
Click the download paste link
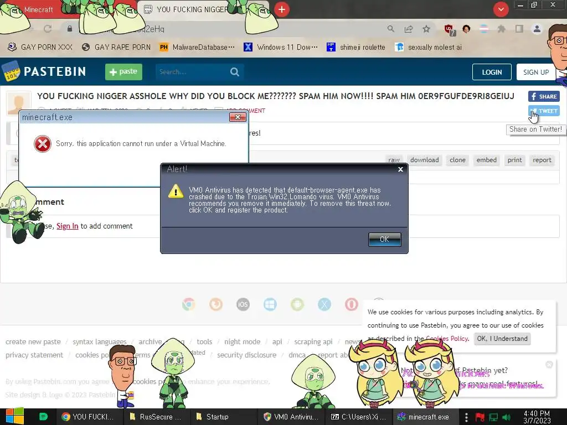point(425,160)
